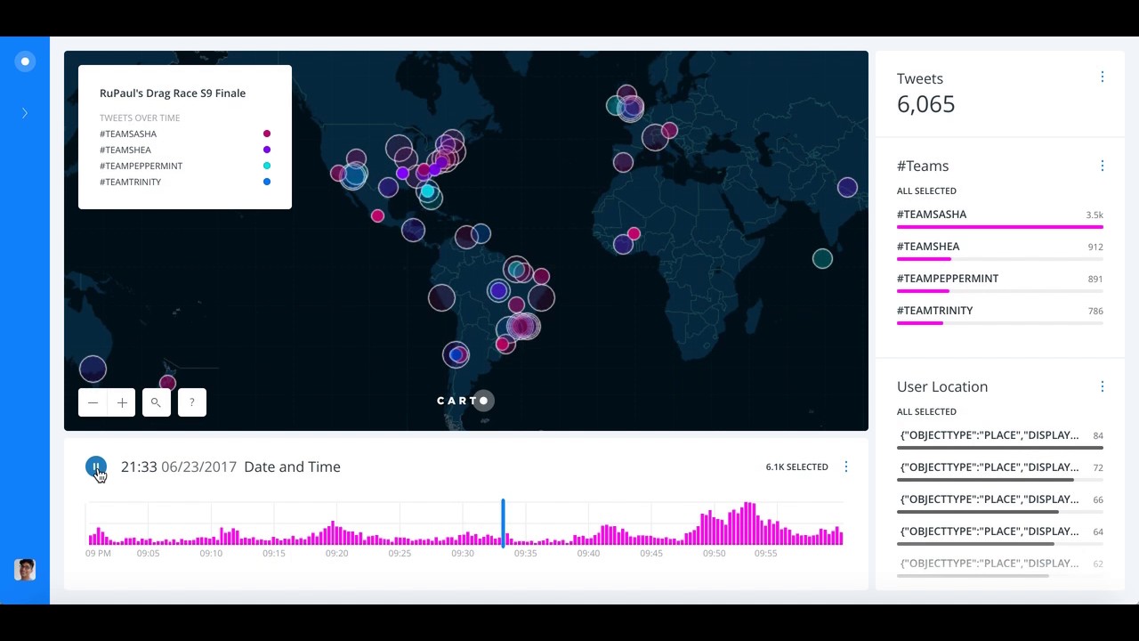Click the CARTO home circle icon
1139x641 pixels.
tap(25, 61)
